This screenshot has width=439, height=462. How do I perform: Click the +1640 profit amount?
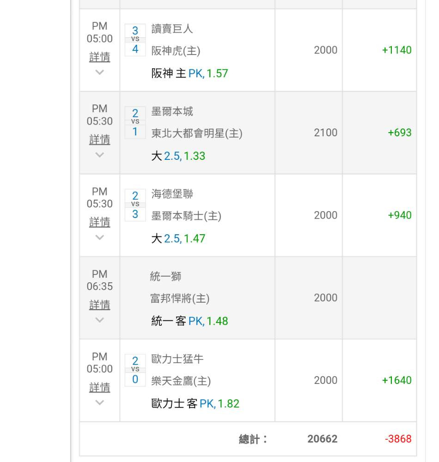click(396, 380)
